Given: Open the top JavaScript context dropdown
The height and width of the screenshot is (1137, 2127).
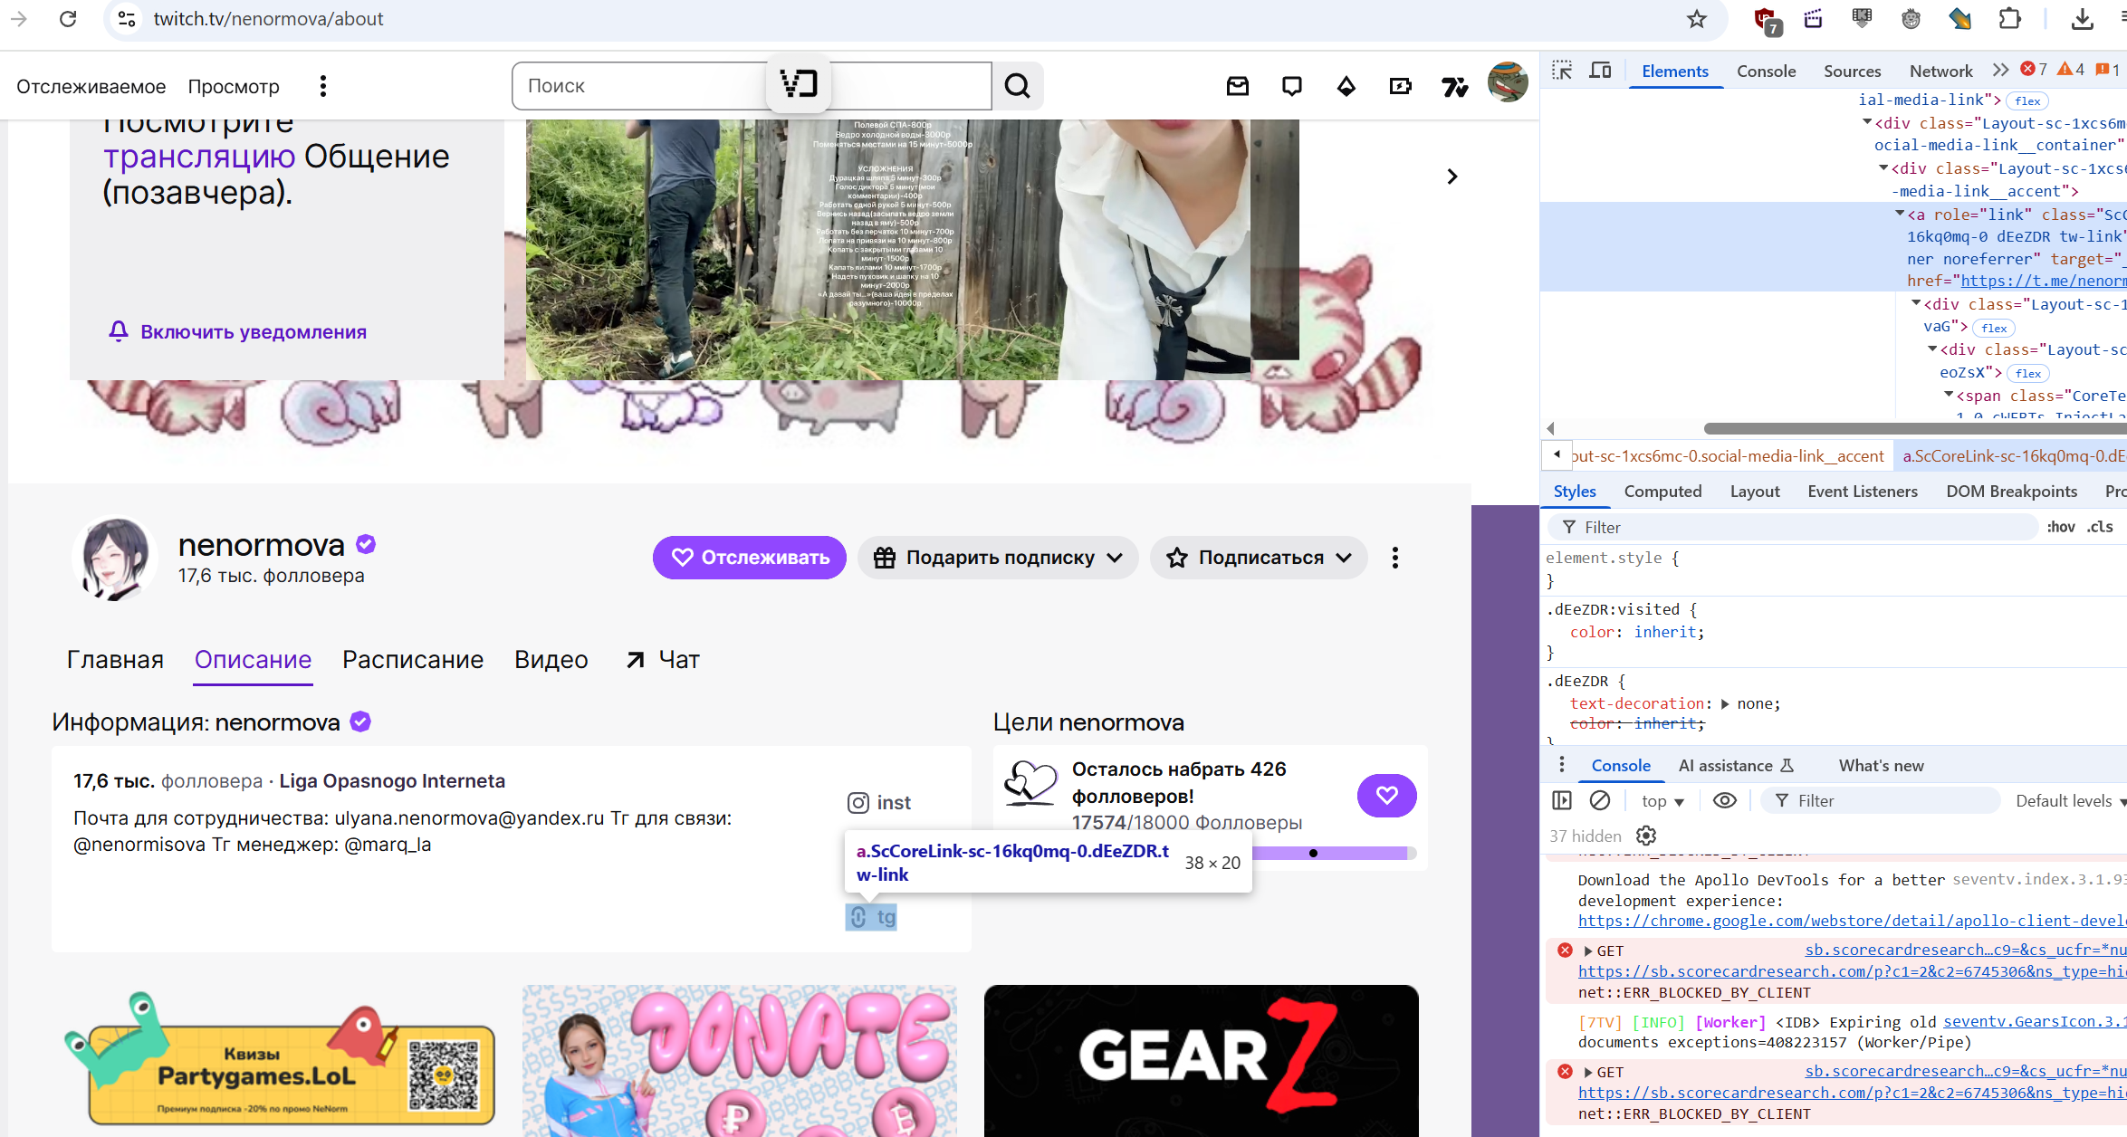Looking at the screenshot, I should click(1662, 800).
